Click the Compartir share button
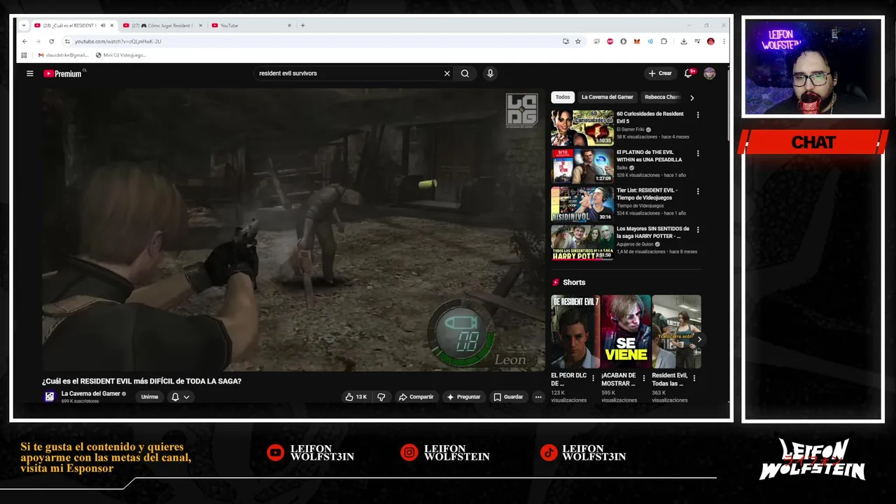896x504 pixels. click(416, 397)
